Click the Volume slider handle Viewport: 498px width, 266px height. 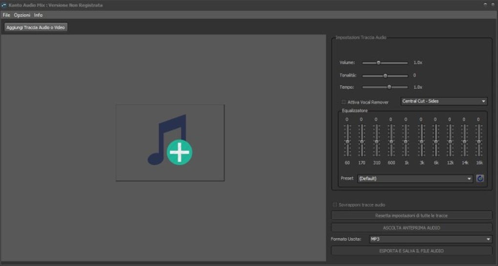378,63
